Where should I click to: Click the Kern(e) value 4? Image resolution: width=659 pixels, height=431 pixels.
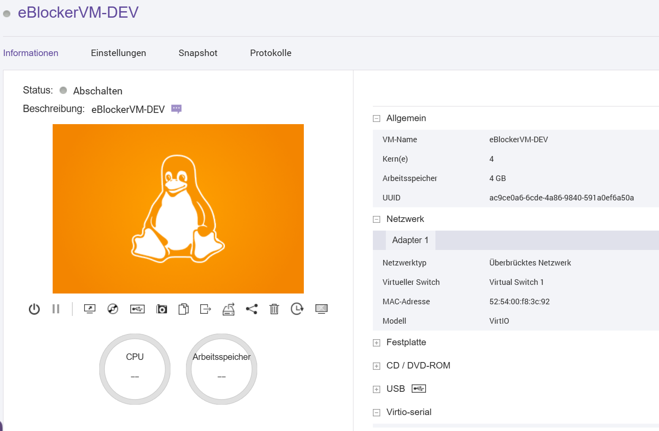tap(492, 159)
